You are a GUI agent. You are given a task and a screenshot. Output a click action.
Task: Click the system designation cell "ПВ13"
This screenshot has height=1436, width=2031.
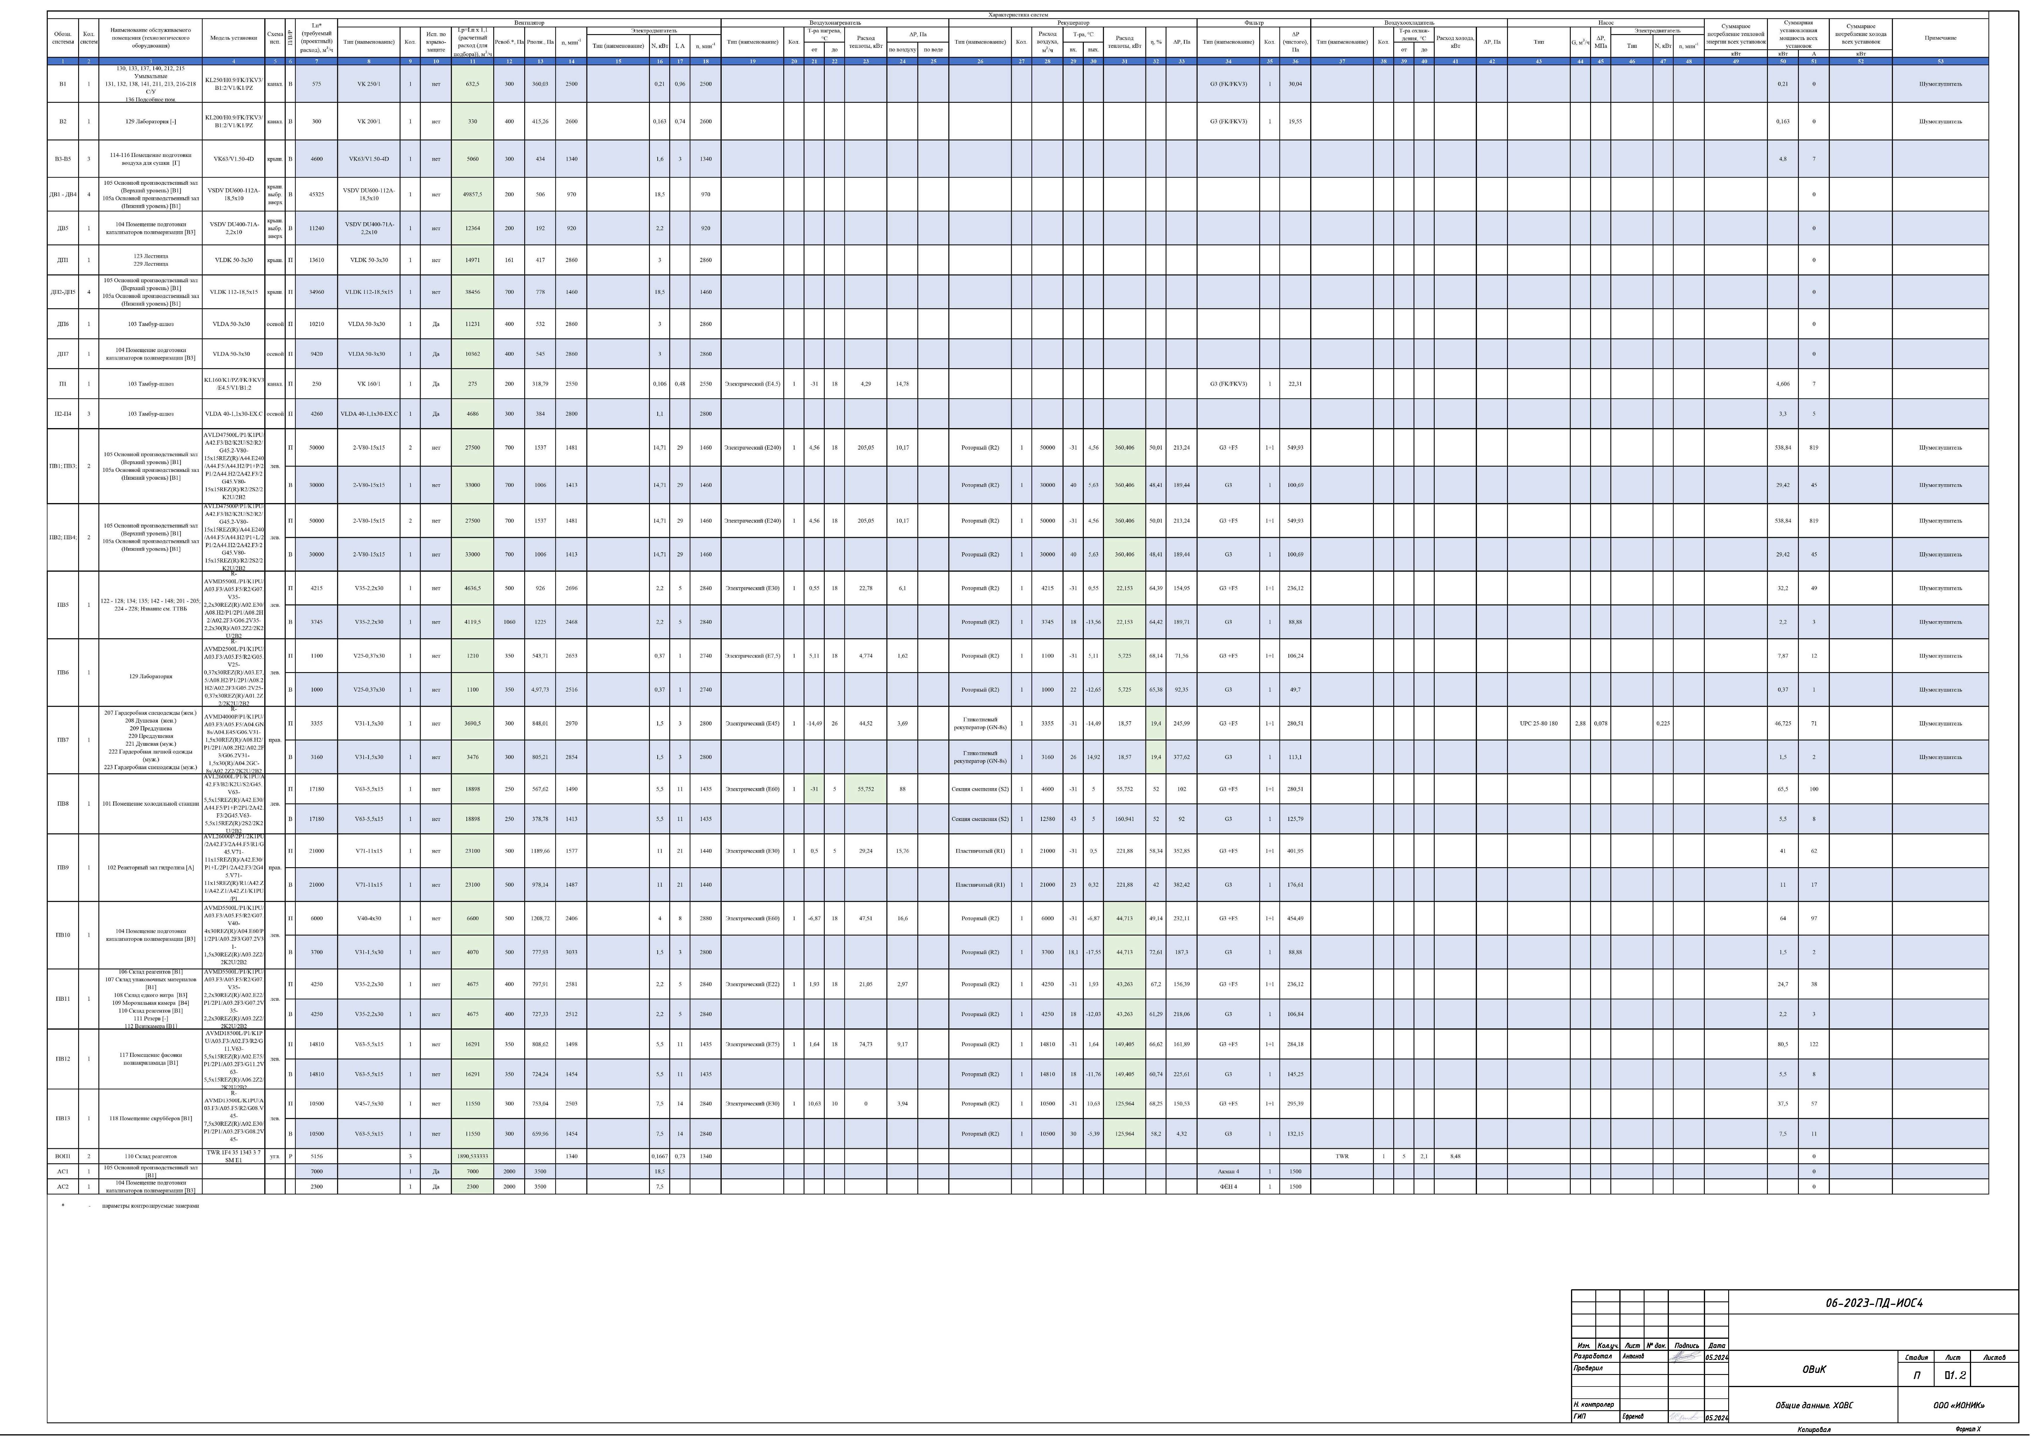click(x=63, y=1118)
